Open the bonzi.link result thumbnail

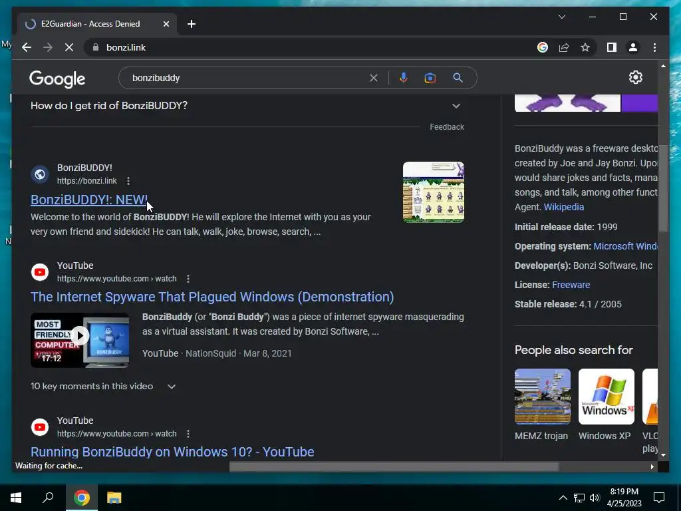[x=434, y=192]
